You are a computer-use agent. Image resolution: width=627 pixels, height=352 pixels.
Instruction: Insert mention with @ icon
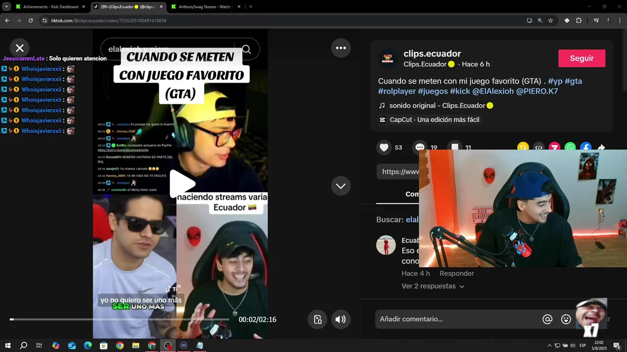[548, 319]
